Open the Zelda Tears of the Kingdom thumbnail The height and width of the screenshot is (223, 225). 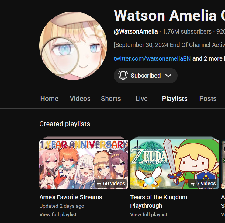click(x=175, y=164)
